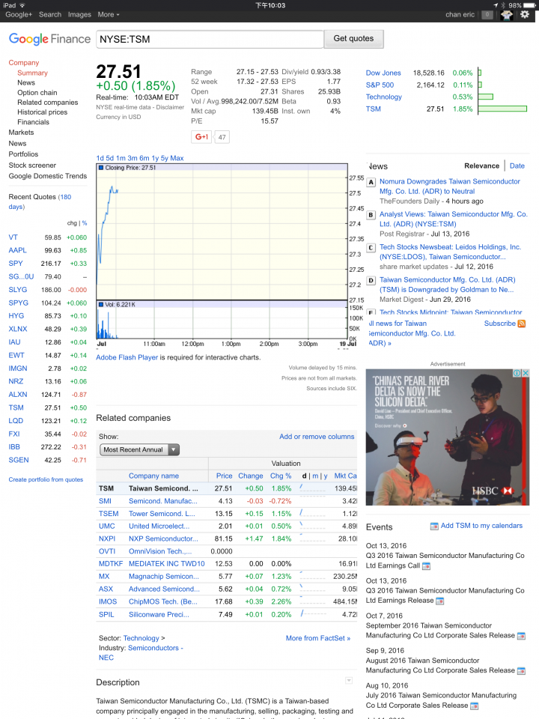
Task: Select the 1y chart range
Action: [156, 158]
